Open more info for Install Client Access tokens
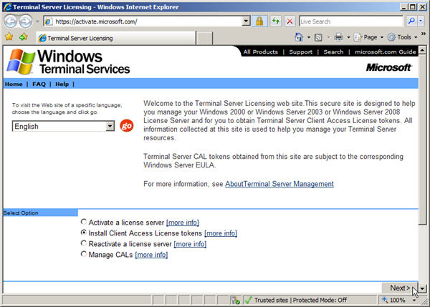This screenshot has height=307, width=430. [221, 233]
